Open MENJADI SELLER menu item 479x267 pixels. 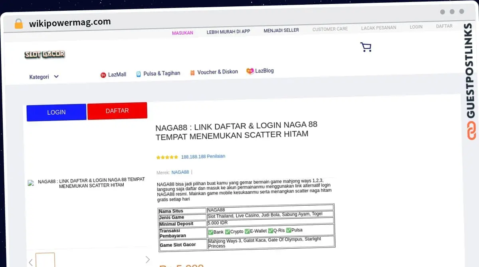coord(281,30)
